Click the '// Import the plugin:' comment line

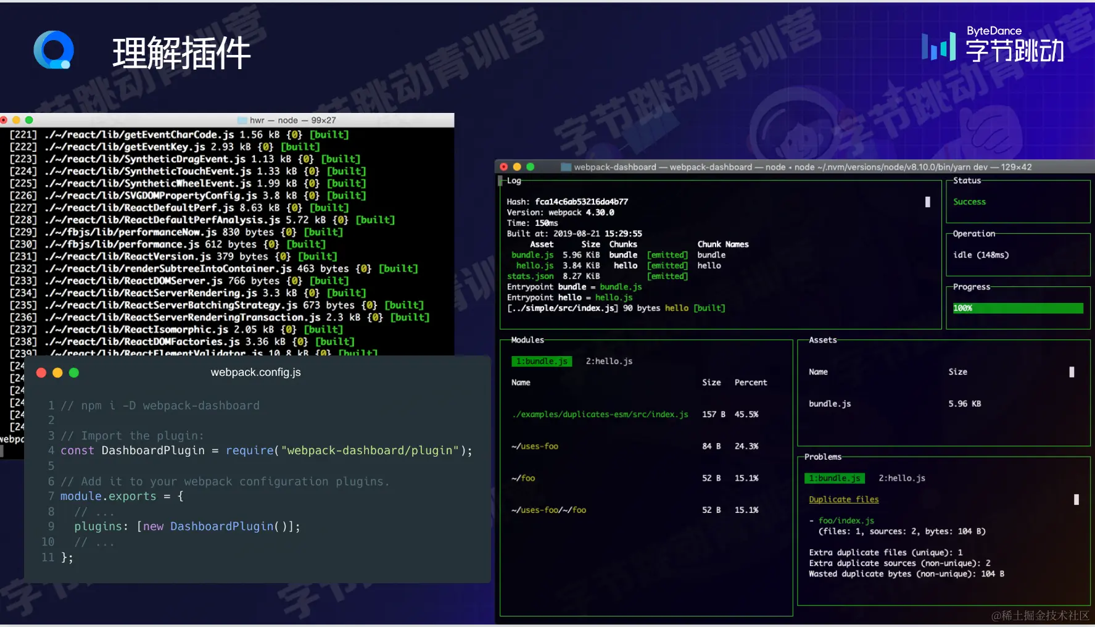[x=132, y=436]
